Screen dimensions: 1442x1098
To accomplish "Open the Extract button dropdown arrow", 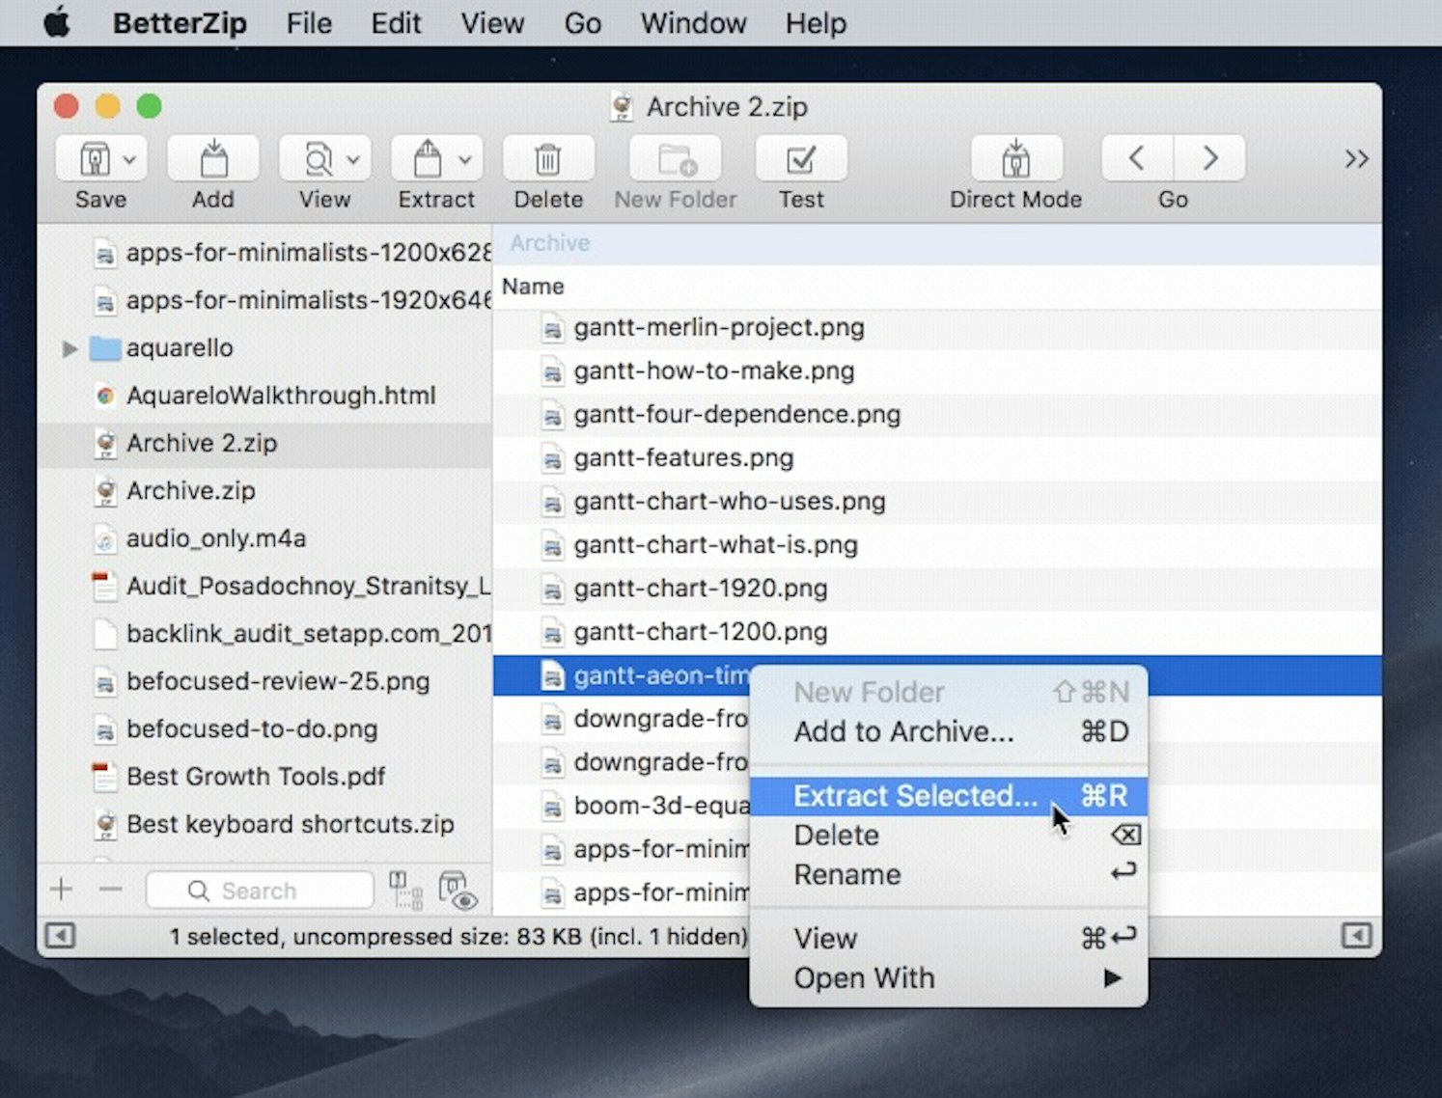I will (466, 159).
